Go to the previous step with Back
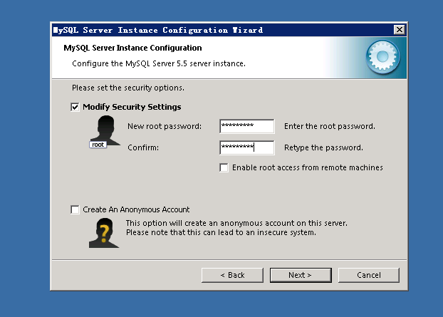The width and height of the screenshot is (443, 317). tap(231, 275)
